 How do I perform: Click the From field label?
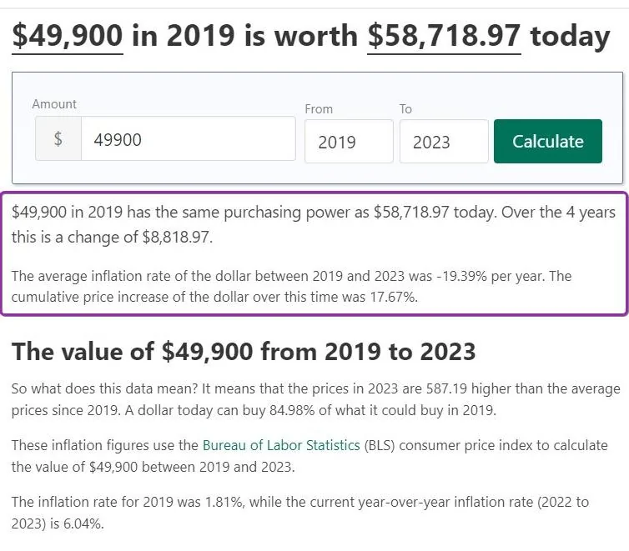[x=319, y=109]
